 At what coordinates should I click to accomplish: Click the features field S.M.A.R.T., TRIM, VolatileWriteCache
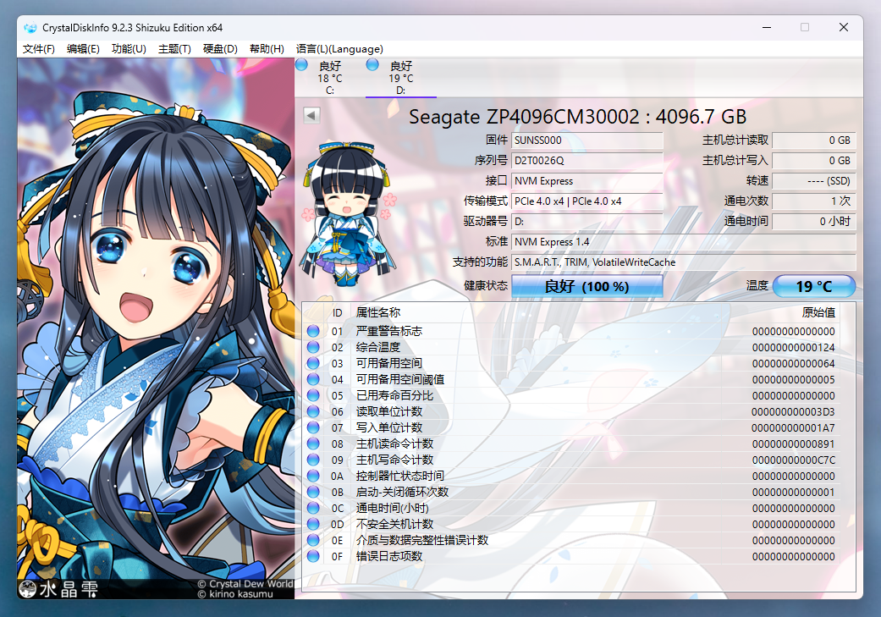click(x=684, y=262)
